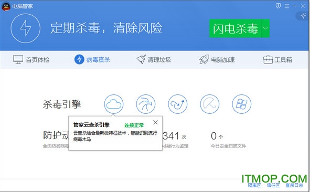Click the 连接正常 status text

[x=134, y=125]
